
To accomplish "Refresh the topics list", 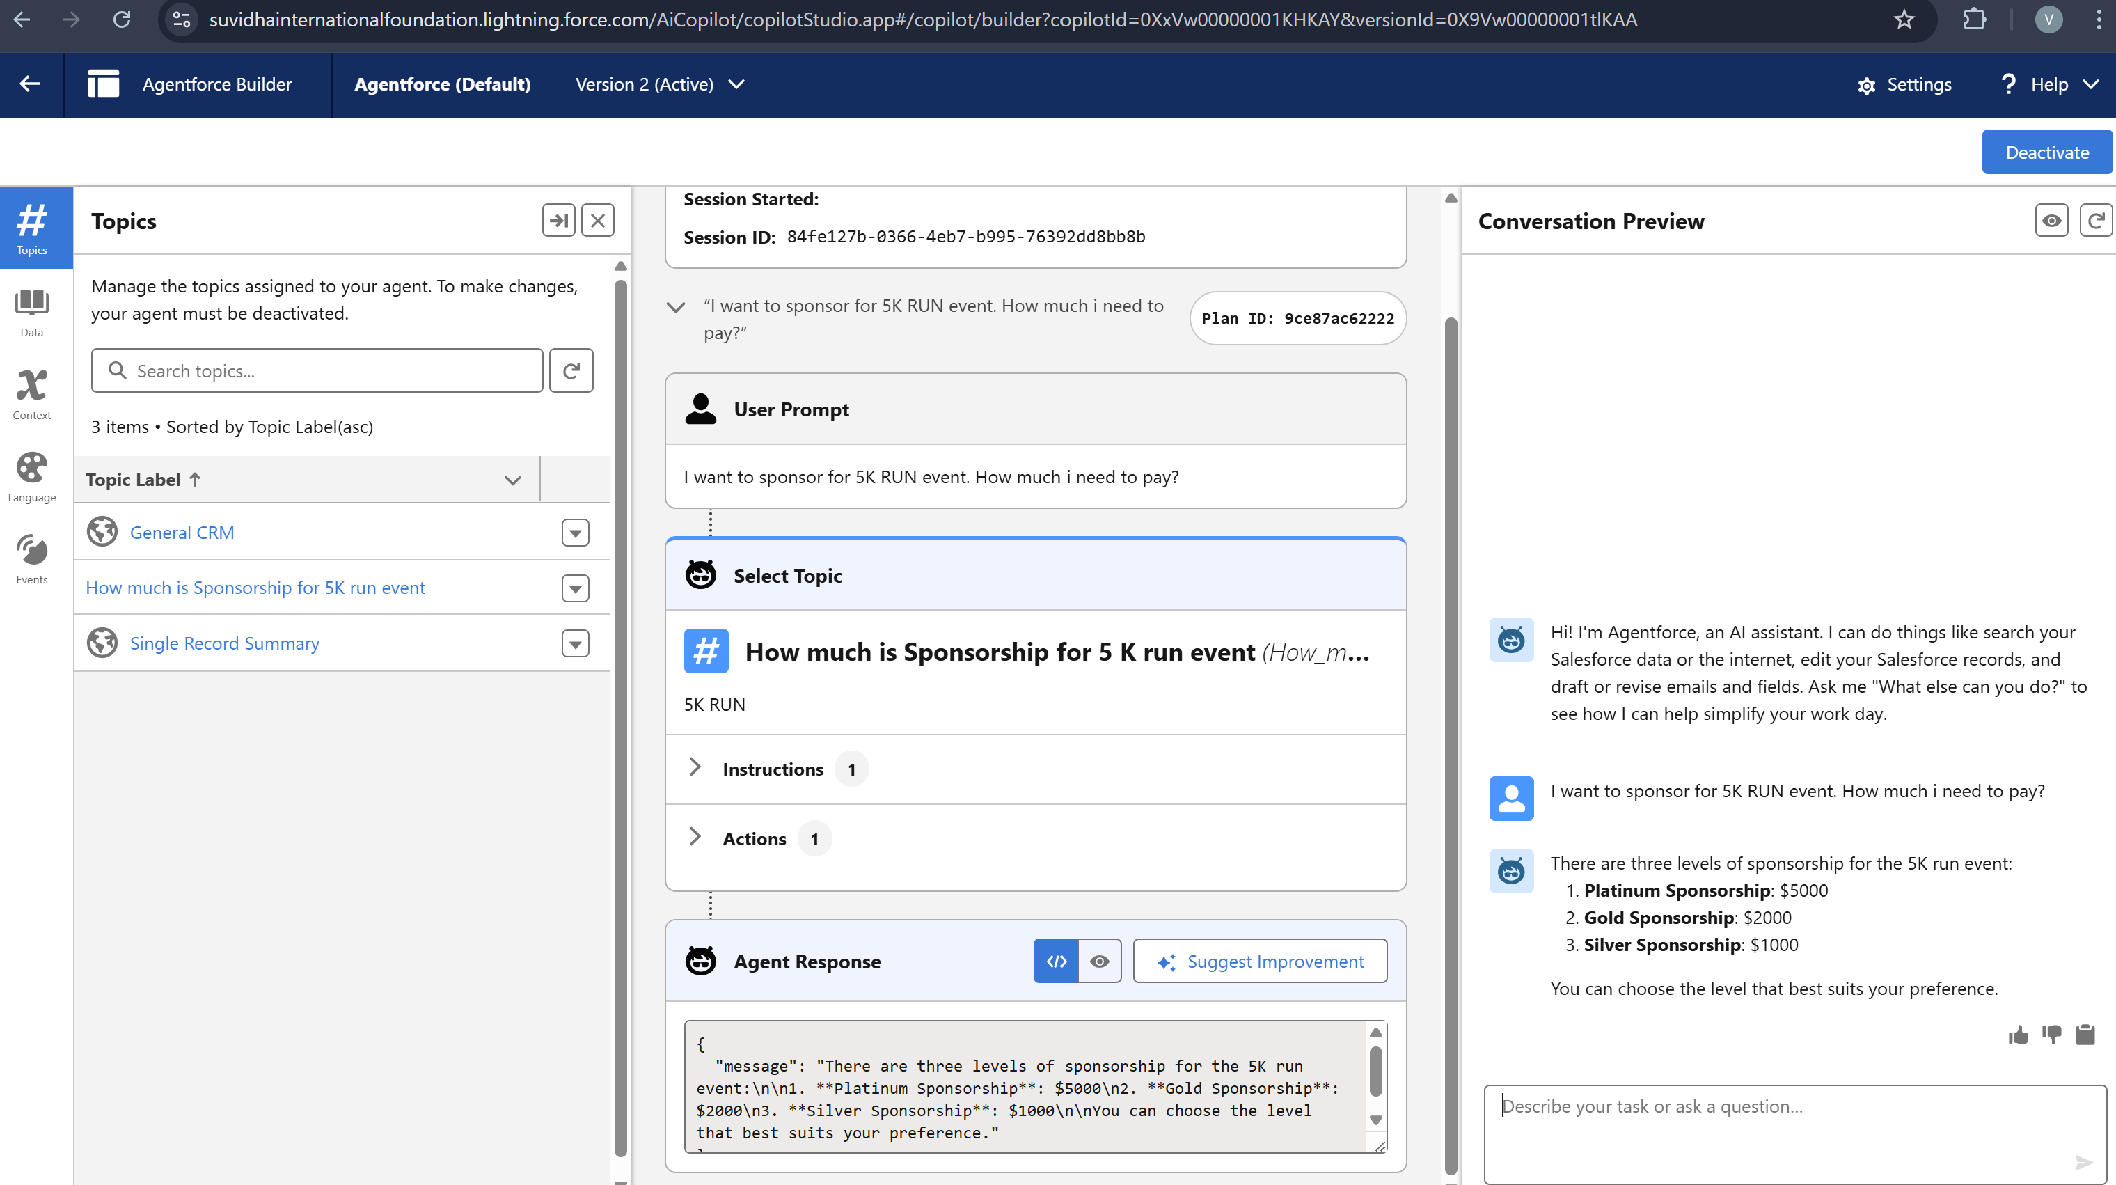I will (x=571, y=370).
